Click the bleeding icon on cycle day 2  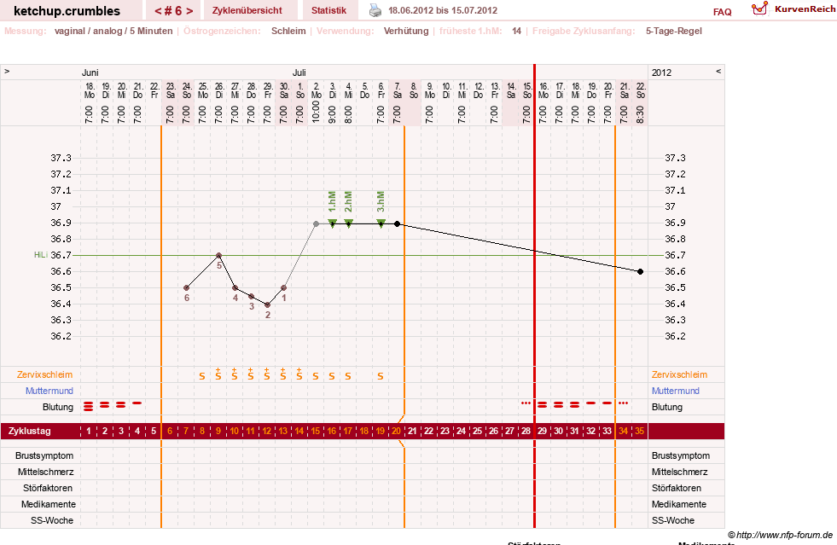pos(105,405)
